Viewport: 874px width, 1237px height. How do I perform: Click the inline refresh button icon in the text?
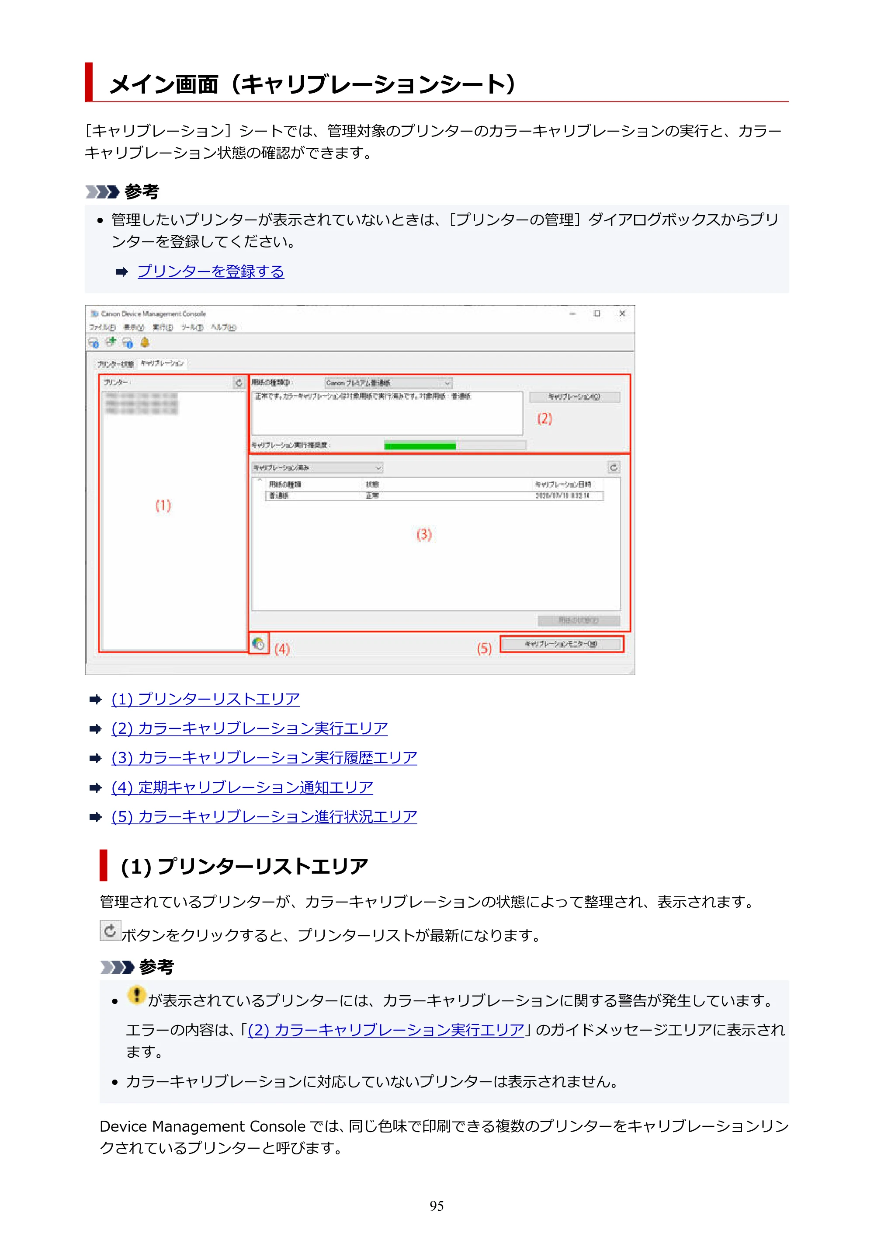[x=110, y=930]
